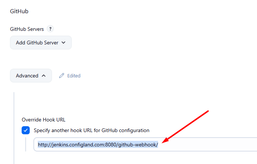Click the Edited status text
Viewport: 257px width, 164px height.
click(x=74, y=76)
